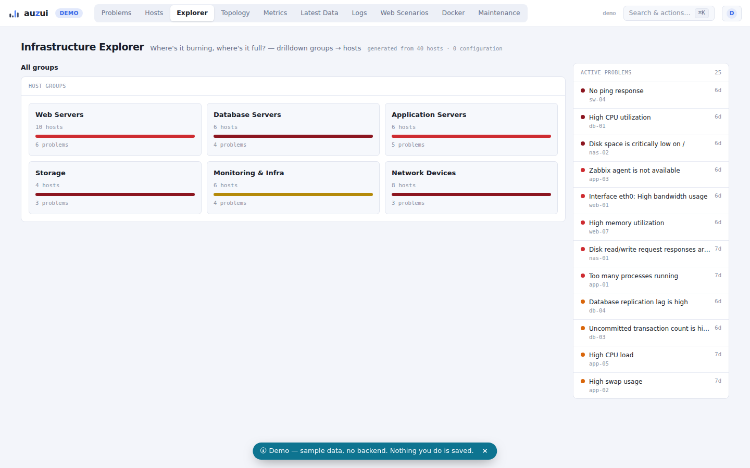Click the Infrastructure Explorer heading
The height and width of the screenshot is (468, 750).
pos(82,47)
